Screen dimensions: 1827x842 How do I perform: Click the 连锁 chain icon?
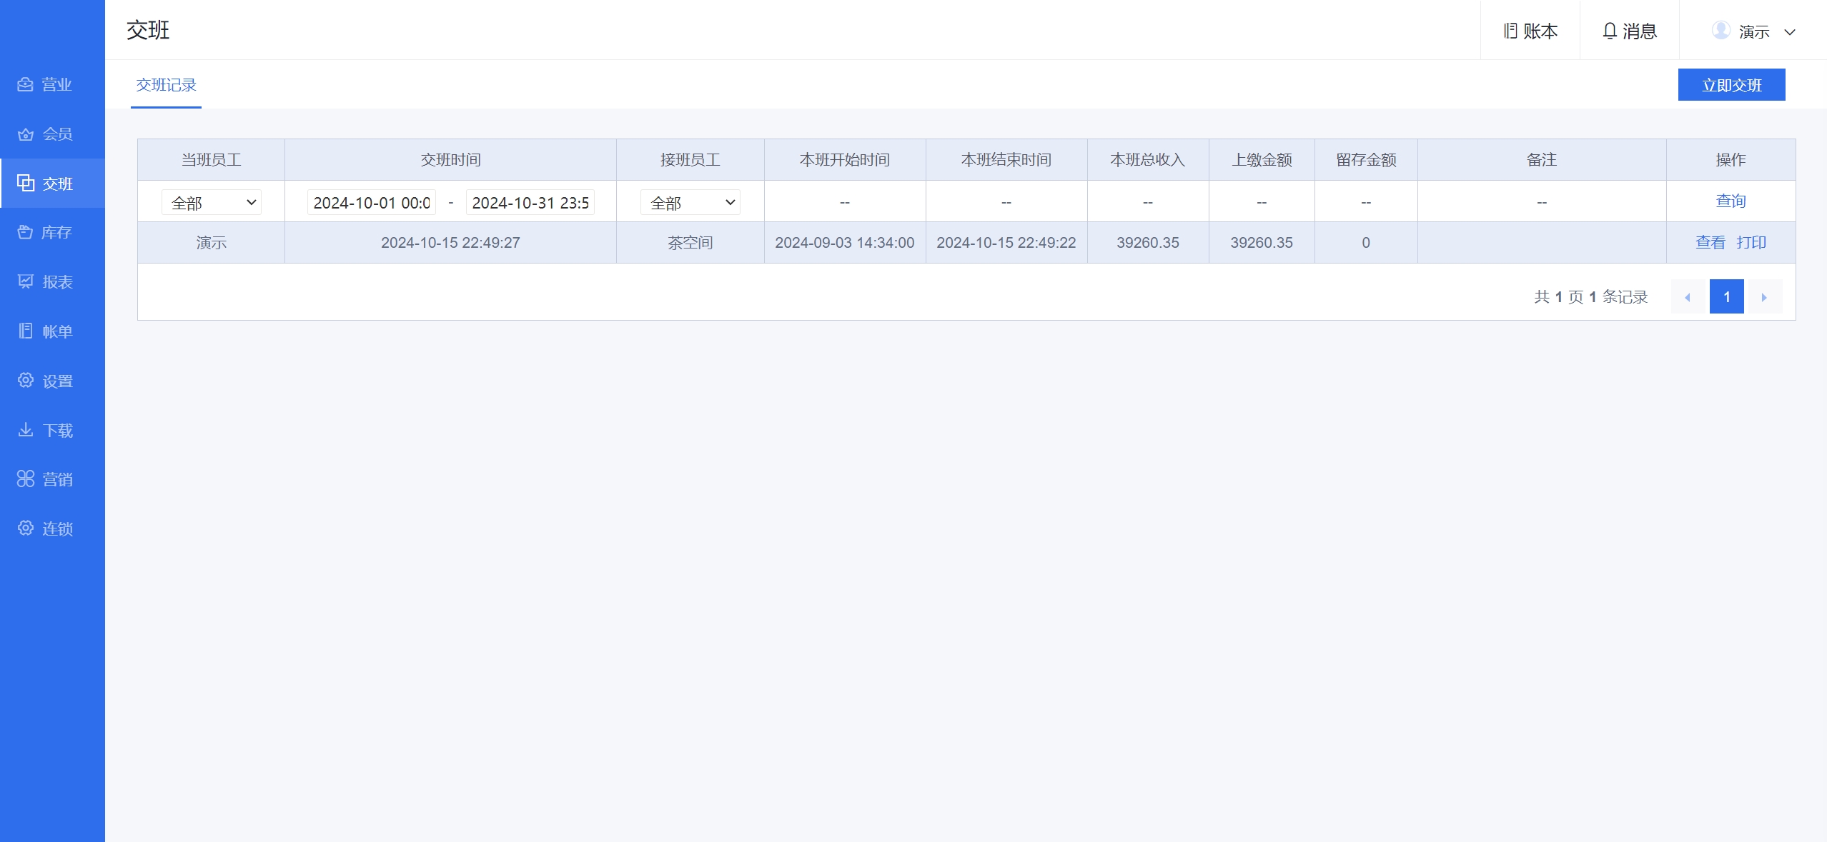(x=26, y=528)
